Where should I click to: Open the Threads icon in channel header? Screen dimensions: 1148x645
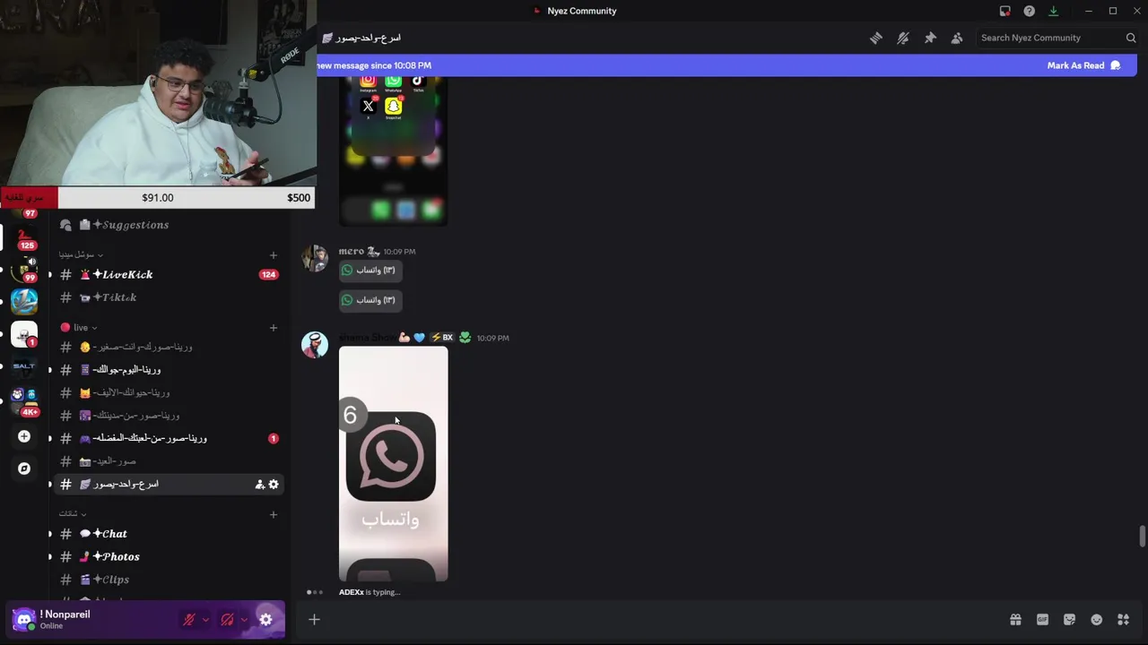(x=876, y=38)
